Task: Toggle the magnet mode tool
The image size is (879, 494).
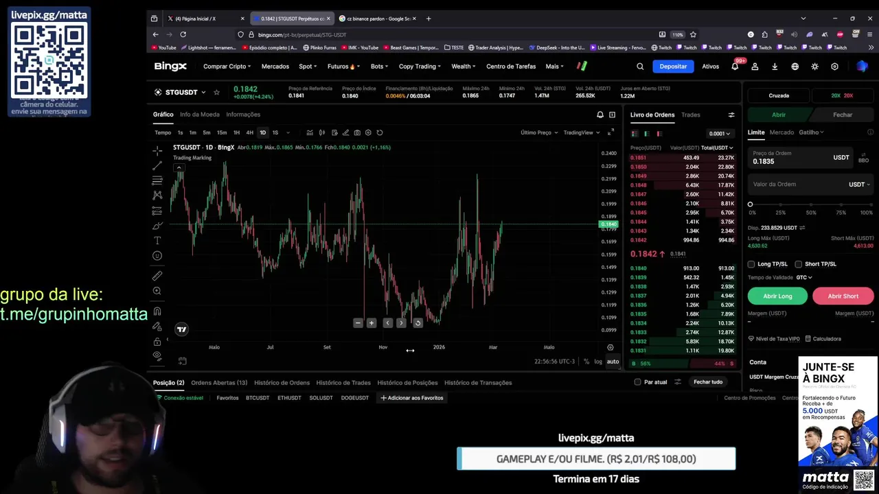Action: 157,311
